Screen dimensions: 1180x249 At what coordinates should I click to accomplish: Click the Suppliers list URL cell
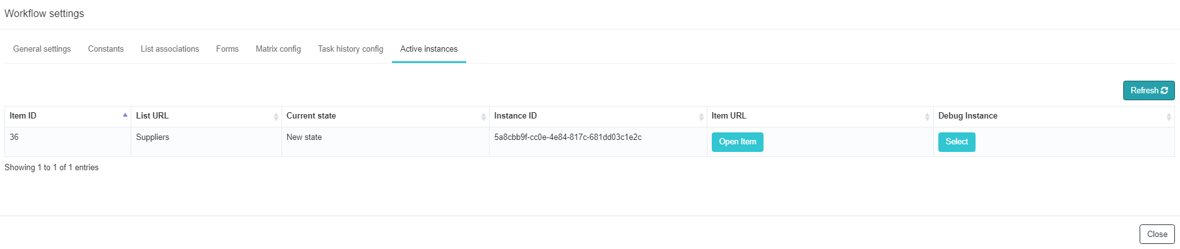[206, 142]
